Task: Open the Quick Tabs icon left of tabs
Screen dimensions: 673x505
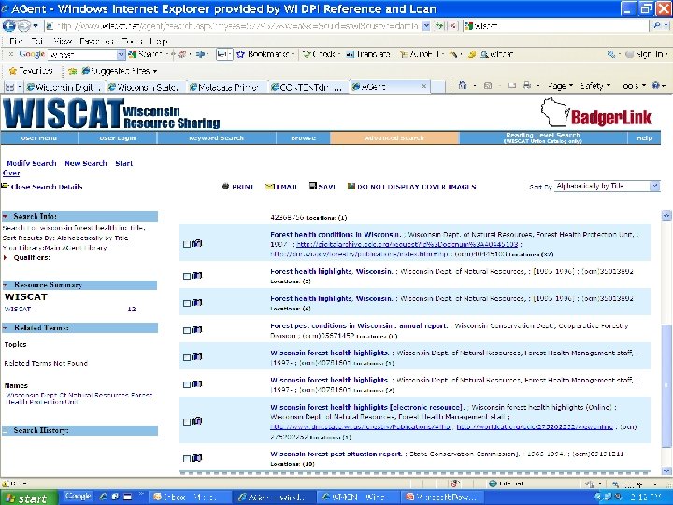Action: tap(11, 87)
